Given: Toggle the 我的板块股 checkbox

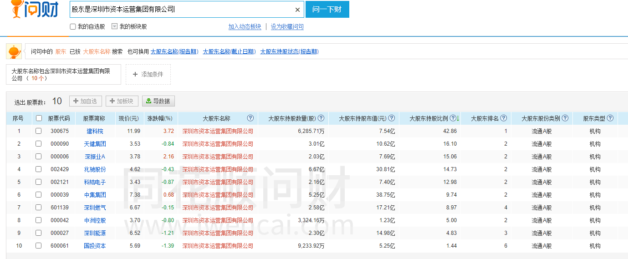Looking at the screenshot, I should coord(114,27).
